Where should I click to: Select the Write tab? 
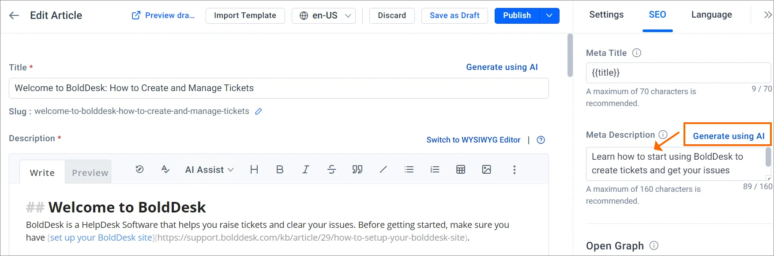click(x=42, y=172)
